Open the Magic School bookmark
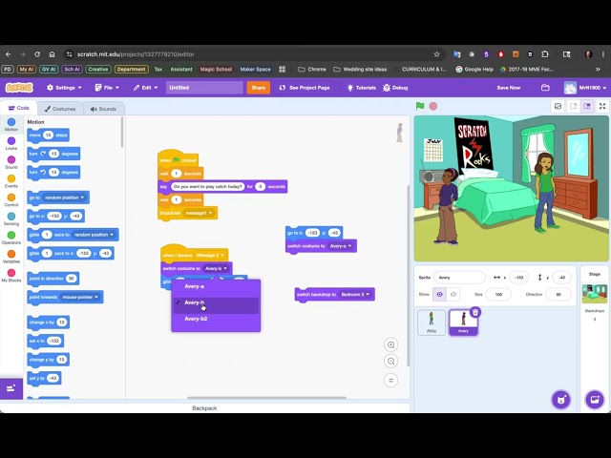Screen dimensions: 611x458 (x=216, y=70)
